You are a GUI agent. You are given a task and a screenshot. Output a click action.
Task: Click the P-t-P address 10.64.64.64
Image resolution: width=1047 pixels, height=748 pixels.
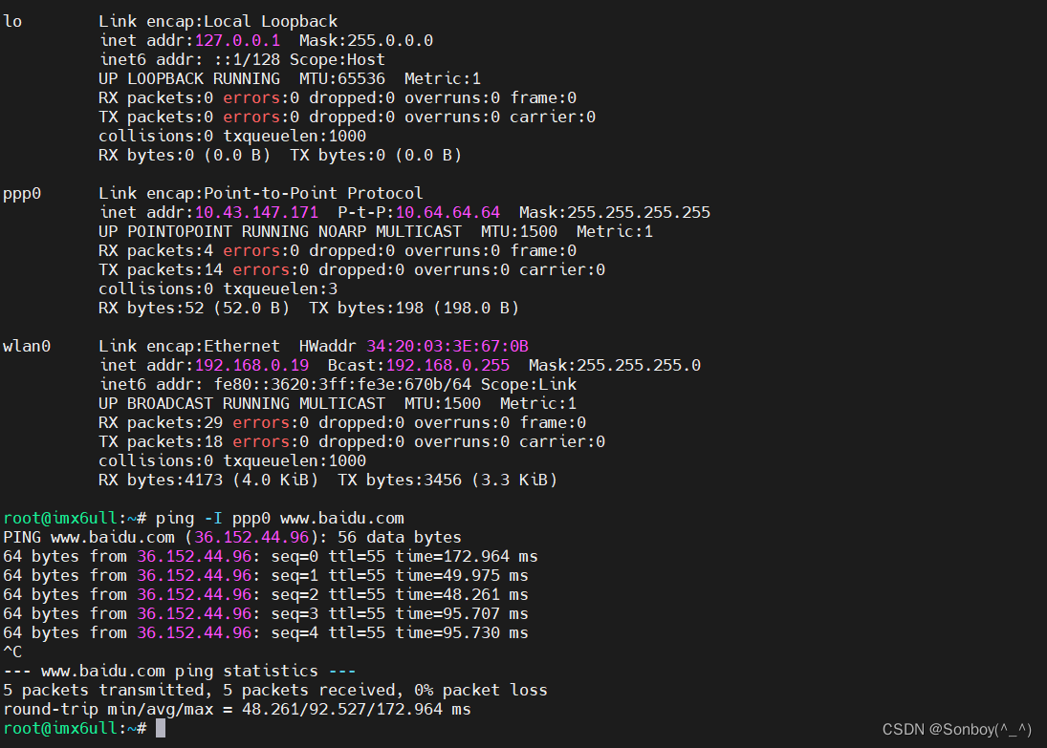point(447,213)
